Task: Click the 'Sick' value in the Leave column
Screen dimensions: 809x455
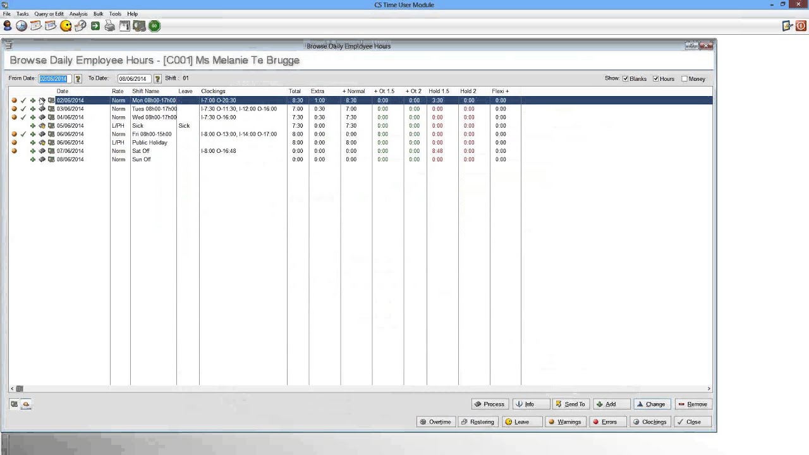Action: [x=184, y=126]
